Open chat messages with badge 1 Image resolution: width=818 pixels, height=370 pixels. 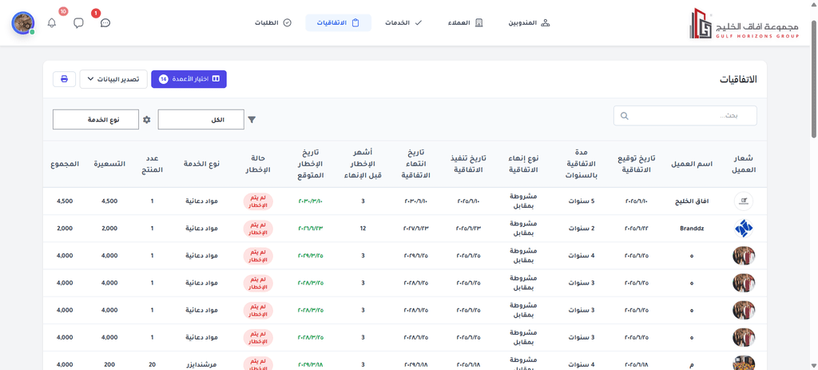pos(105,23)
